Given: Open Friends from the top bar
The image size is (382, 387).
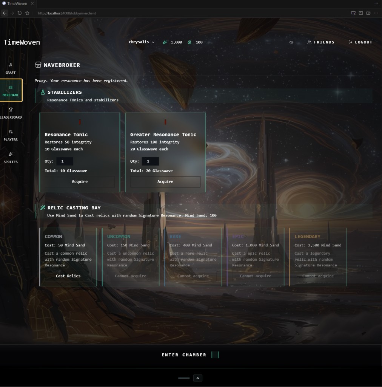Looking at the screenshot, I should point(321,42).
